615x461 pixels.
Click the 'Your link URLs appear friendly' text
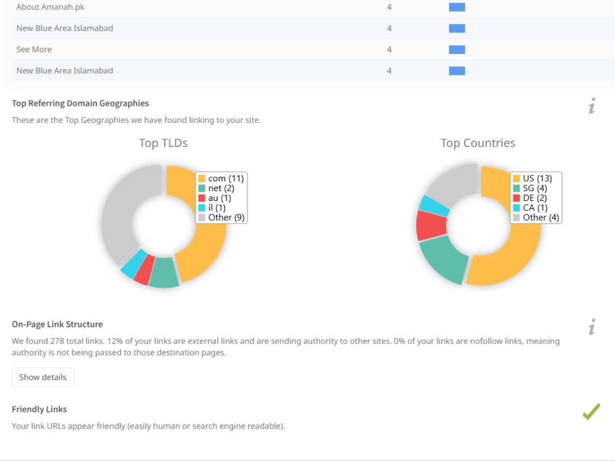tap(148, 426)
